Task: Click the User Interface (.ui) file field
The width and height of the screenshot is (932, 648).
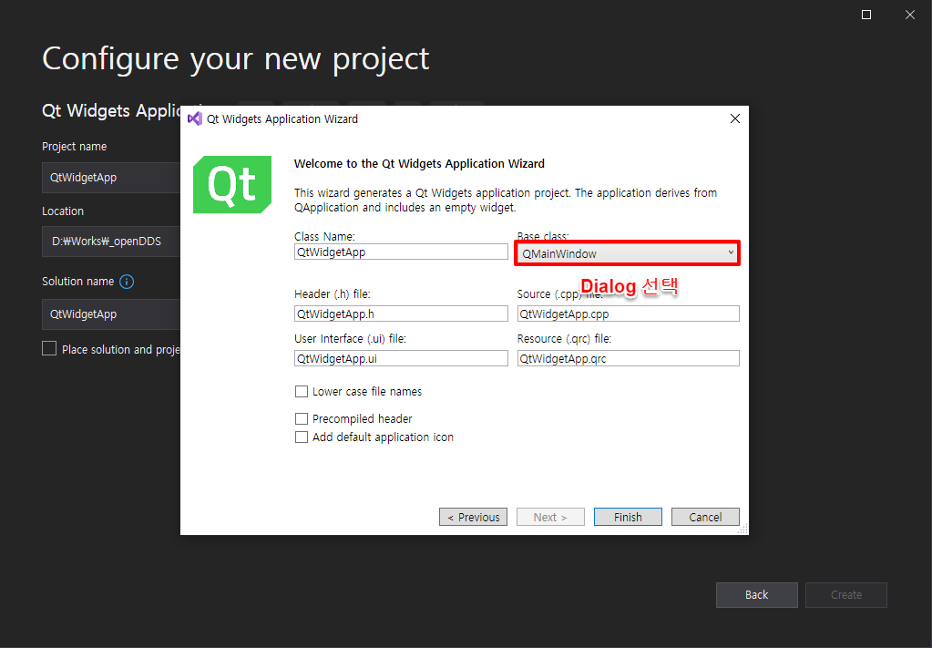Action: [401, 358]
